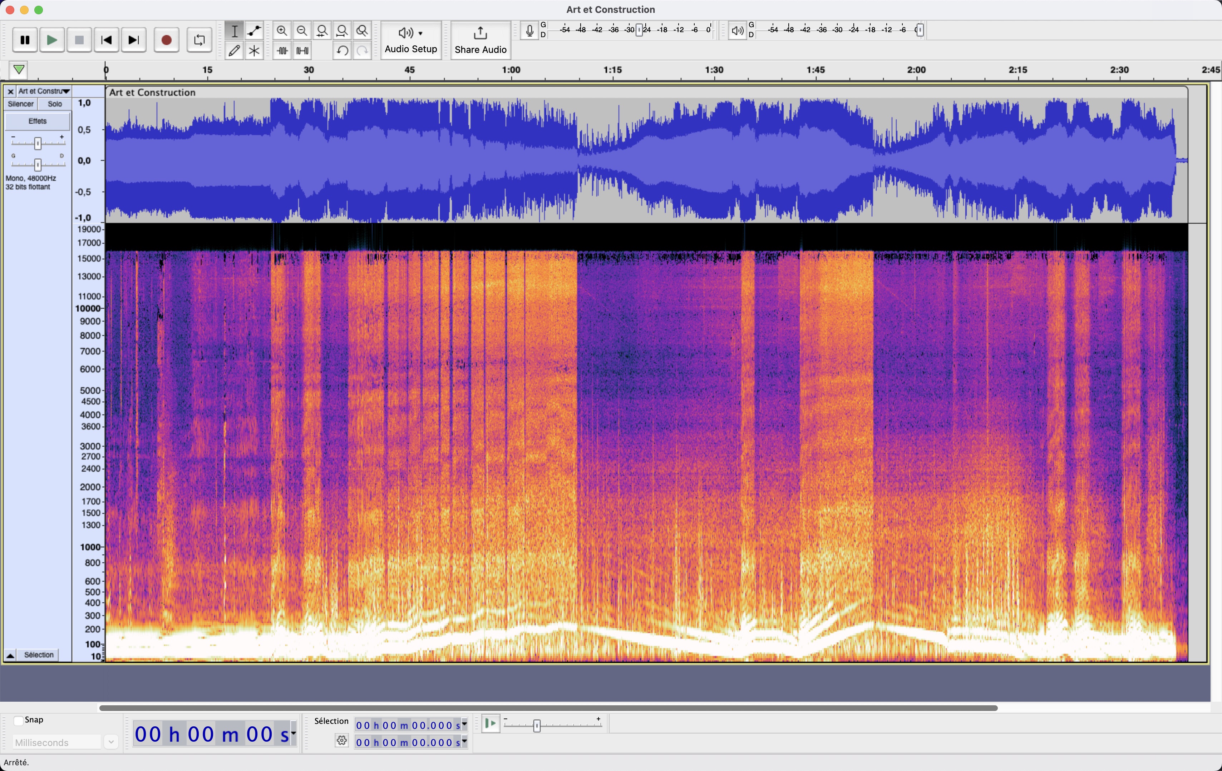
Task: Click the Play-at-speed button
Action: click(x=491, y=724)
